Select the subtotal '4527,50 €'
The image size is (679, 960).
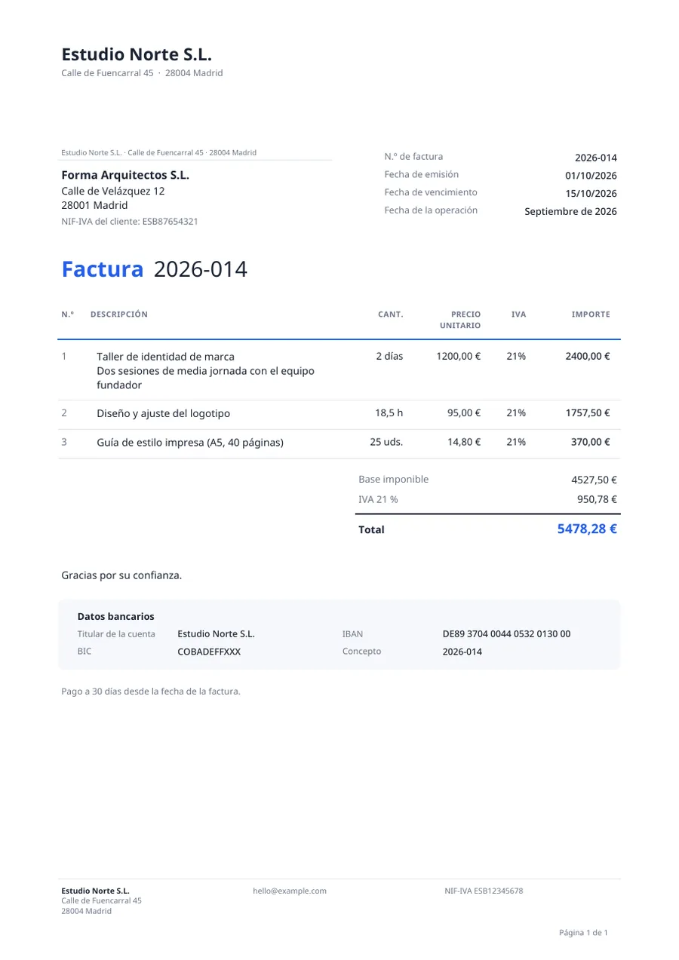[x=595, y=480]
